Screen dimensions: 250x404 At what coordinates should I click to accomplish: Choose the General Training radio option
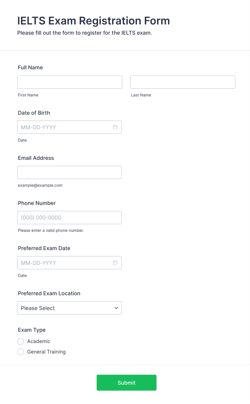click(21, 352)
